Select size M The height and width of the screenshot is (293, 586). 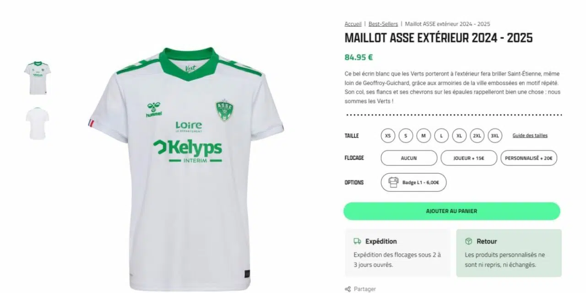[x=423, y=136]
